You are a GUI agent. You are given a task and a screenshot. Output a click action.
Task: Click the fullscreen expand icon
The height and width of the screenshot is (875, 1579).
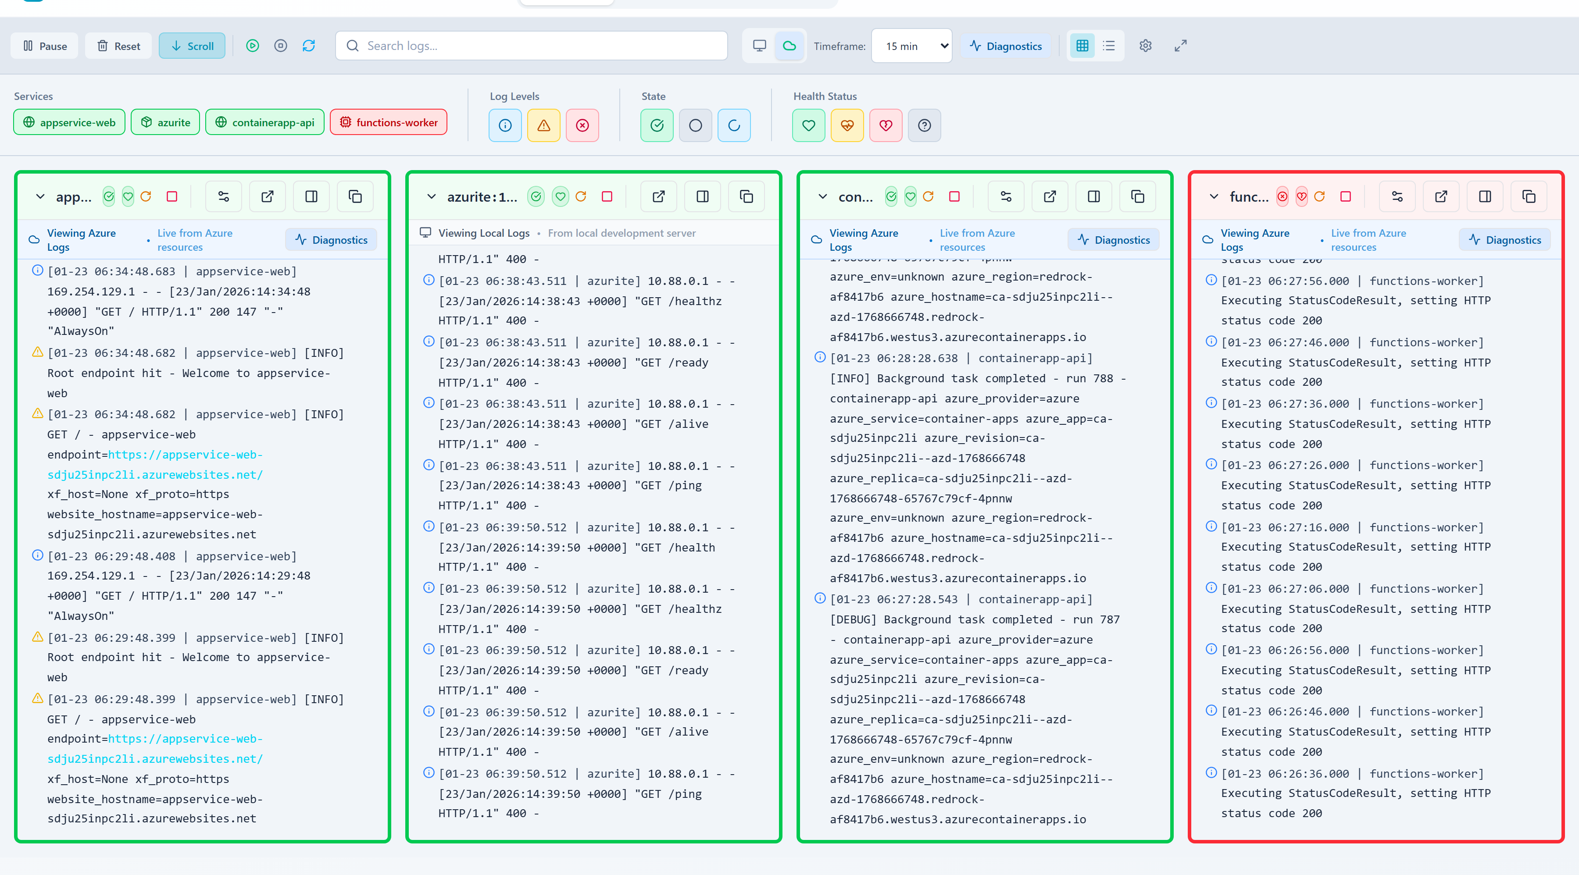[1181, 45]
